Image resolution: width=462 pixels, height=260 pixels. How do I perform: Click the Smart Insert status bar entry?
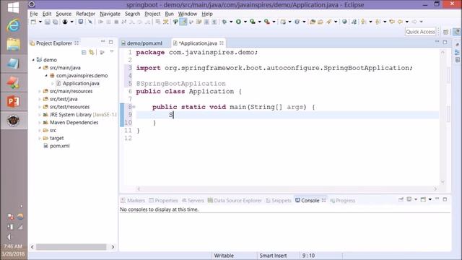coord(273,256)
